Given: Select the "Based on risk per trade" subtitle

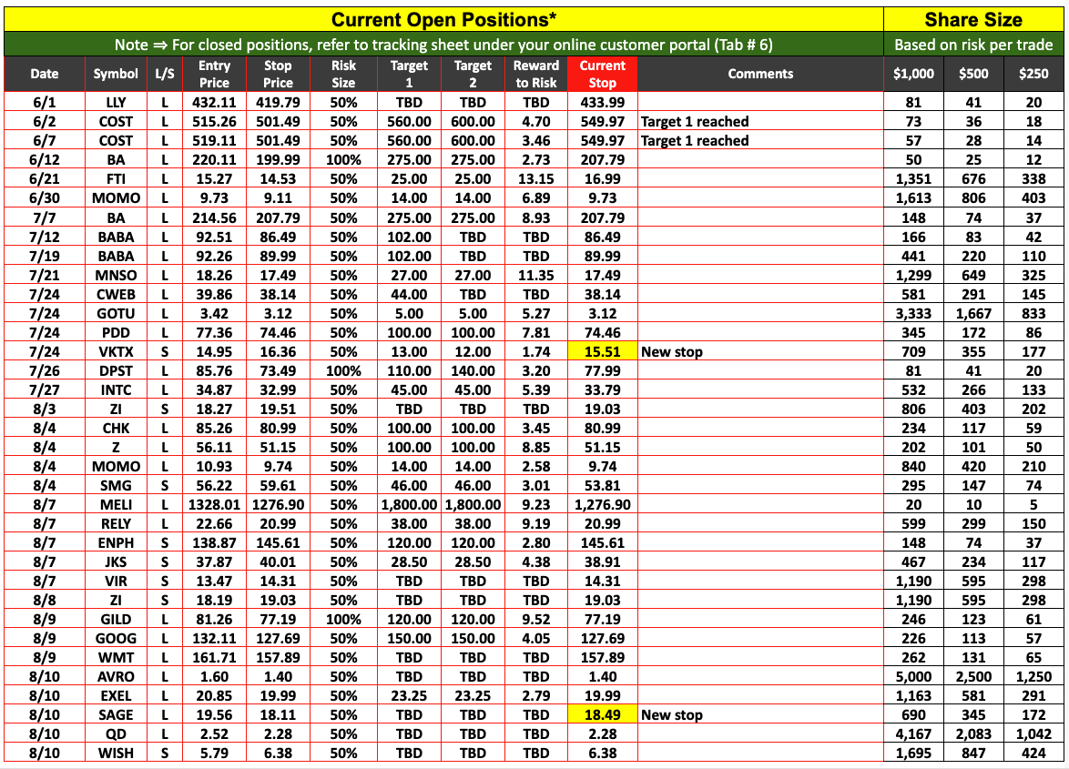Looking at the screenshot, I should point(973,45).
